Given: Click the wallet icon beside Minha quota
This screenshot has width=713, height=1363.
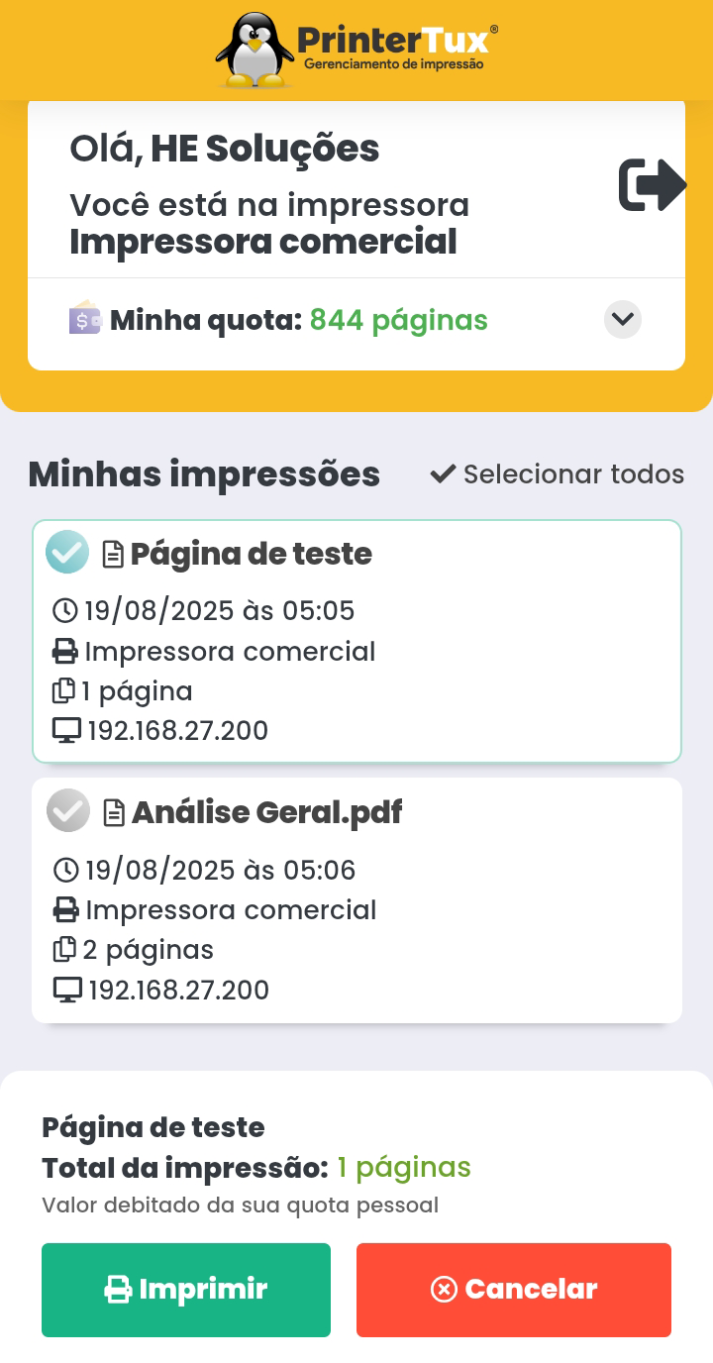Looking at the screenshot, I should (85, 319).
